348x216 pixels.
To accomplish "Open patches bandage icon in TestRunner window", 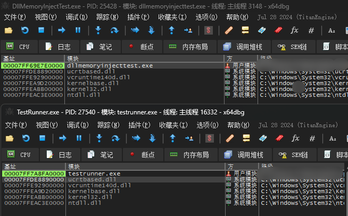I will point(230,138).
